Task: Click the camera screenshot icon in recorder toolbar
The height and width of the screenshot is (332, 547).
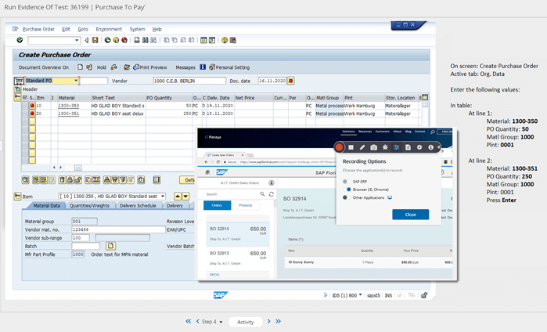Action: point(373,147)
